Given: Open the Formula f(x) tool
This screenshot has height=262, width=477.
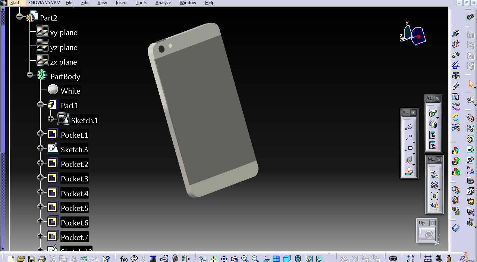Looking at the screenshot, I should pos(124,259).
